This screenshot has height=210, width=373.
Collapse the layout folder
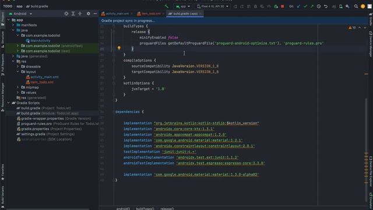tap(18, 72)
